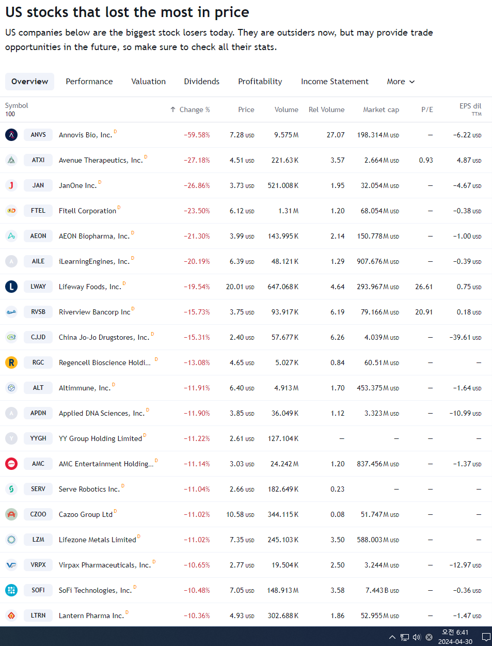This screenshot has width=492, height=646.
Task: Click the Lifeway Foods logo icon
Action: coord(11,287)
